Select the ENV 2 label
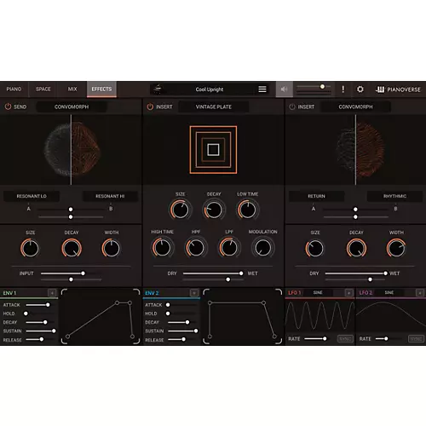Screen dimensions: 426x426 tap(152, 293)
